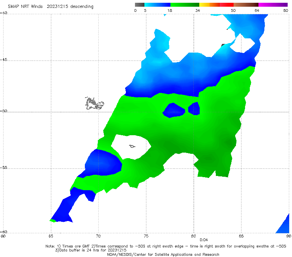Click the small Heard Island outline
This screenshot has height=257, width=292.
click(x=132, y=146)
